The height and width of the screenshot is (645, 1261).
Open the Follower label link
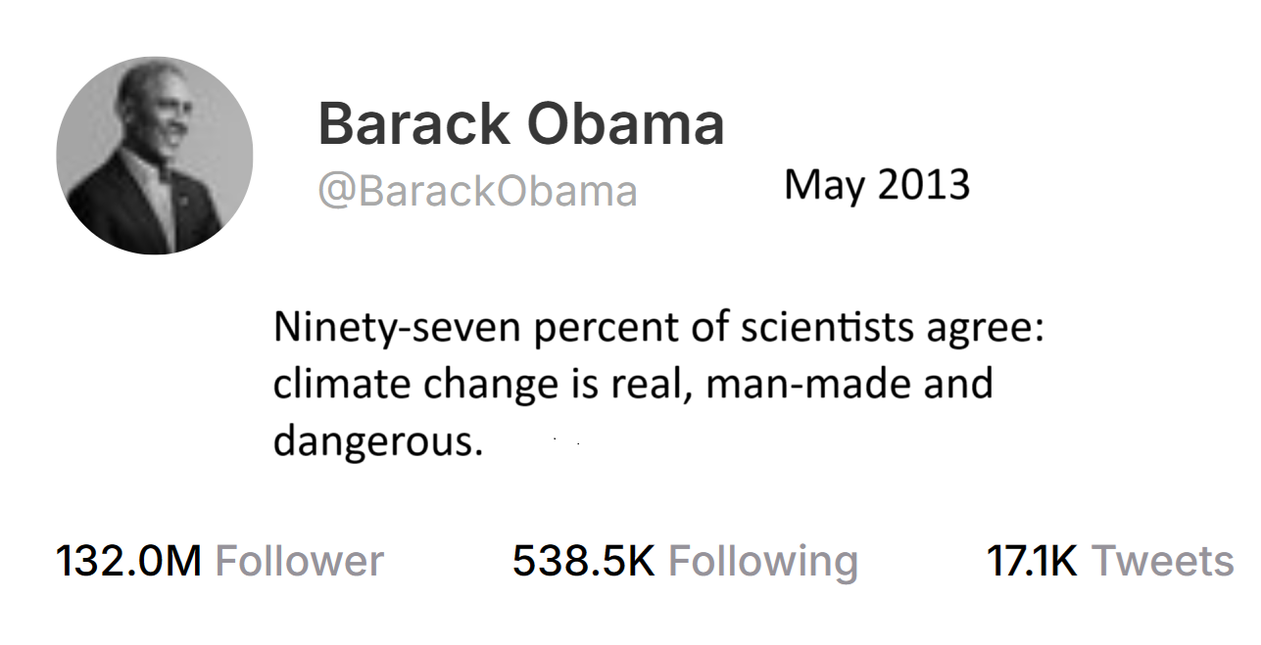tap(300, 562)
